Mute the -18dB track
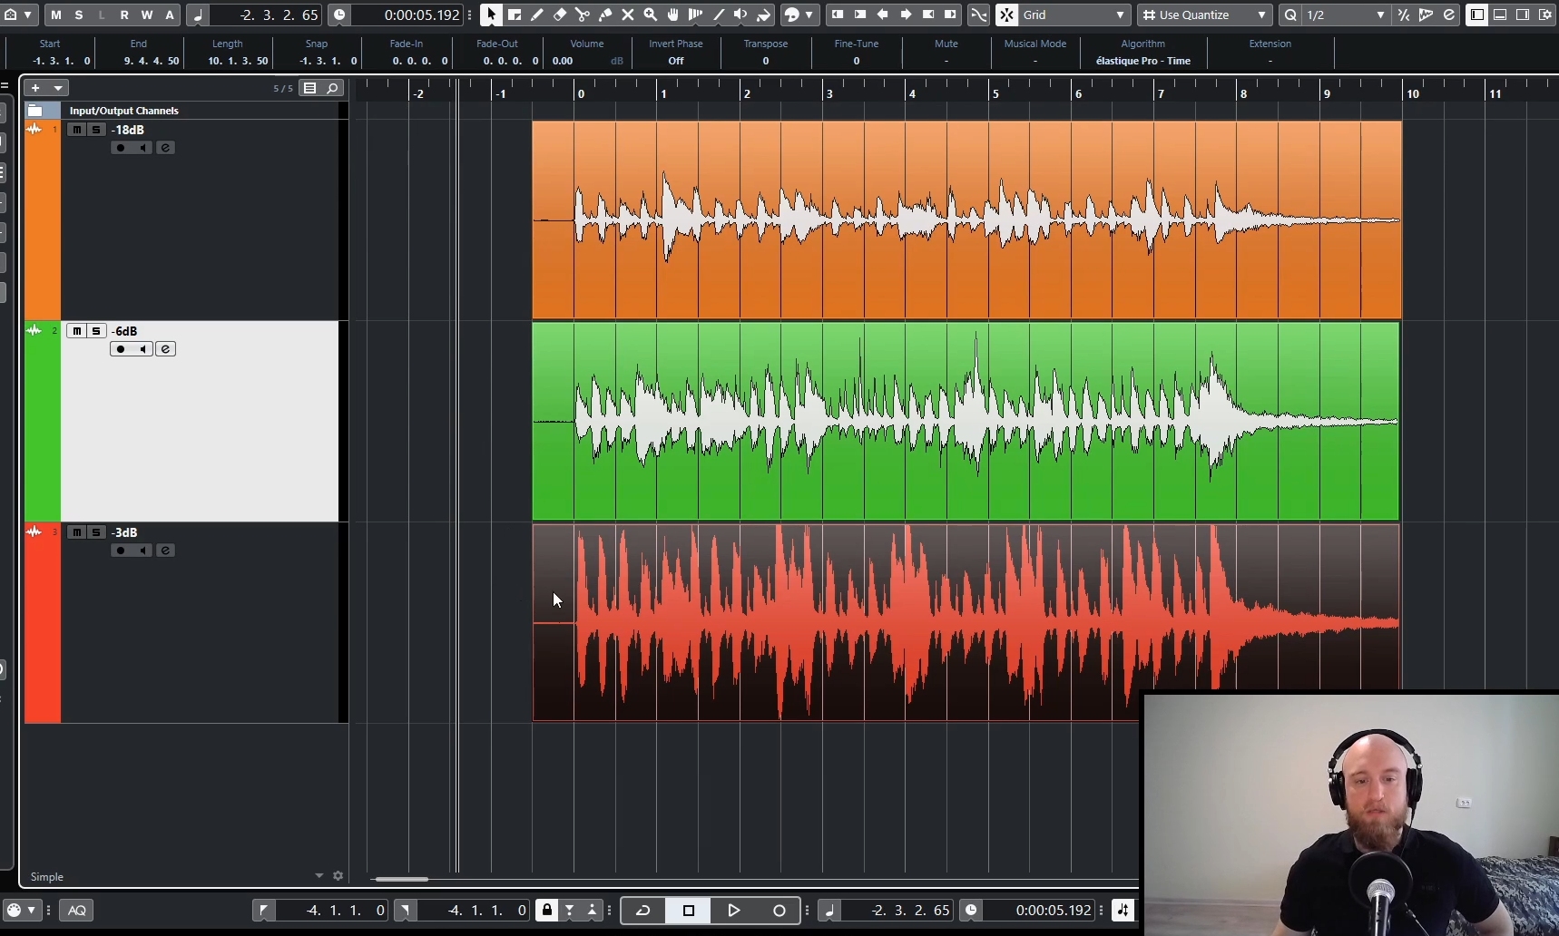This screenshot has height=936, width=1559. [x=77, y=130]
